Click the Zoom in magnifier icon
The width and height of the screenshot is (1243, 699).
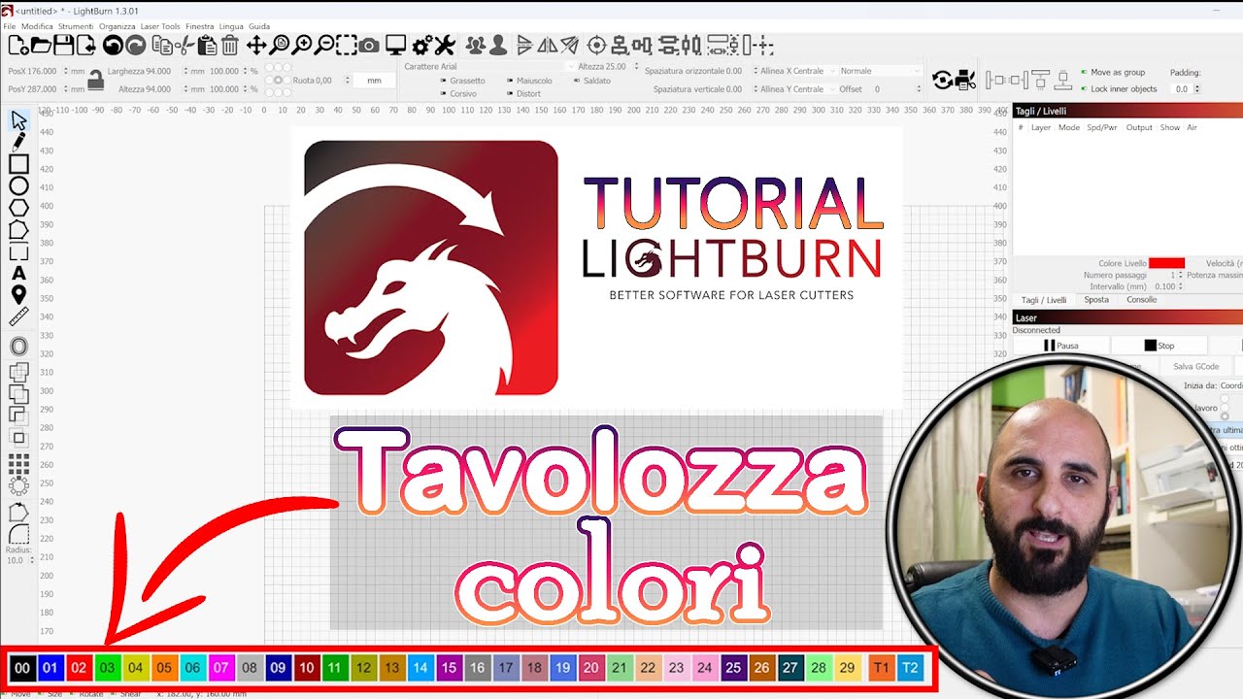(x=302, y=45)
